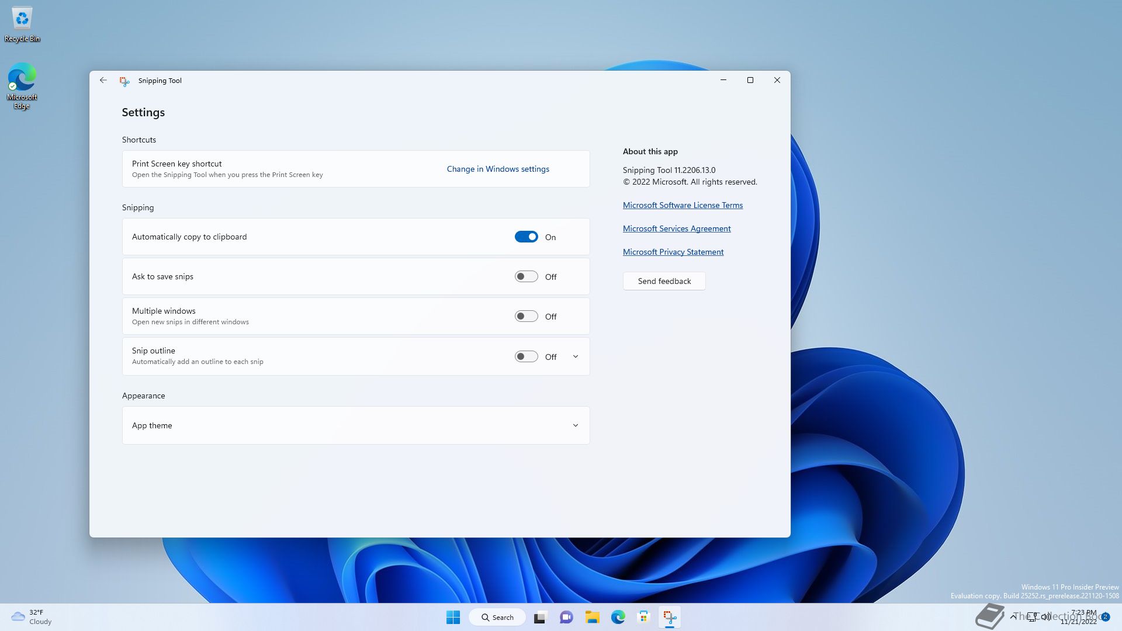This screenshot has height=631, width=1122.
Task: Turn on Multiple windows toggle
Action: pyautogui.click(x=526, y=316)
